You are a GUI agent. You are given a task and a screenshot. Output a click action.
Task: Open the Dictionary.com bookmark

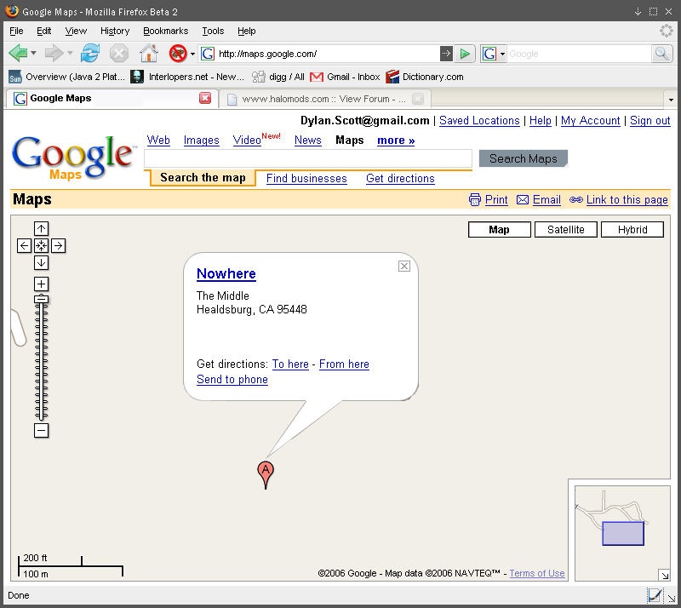coord(424,77)
